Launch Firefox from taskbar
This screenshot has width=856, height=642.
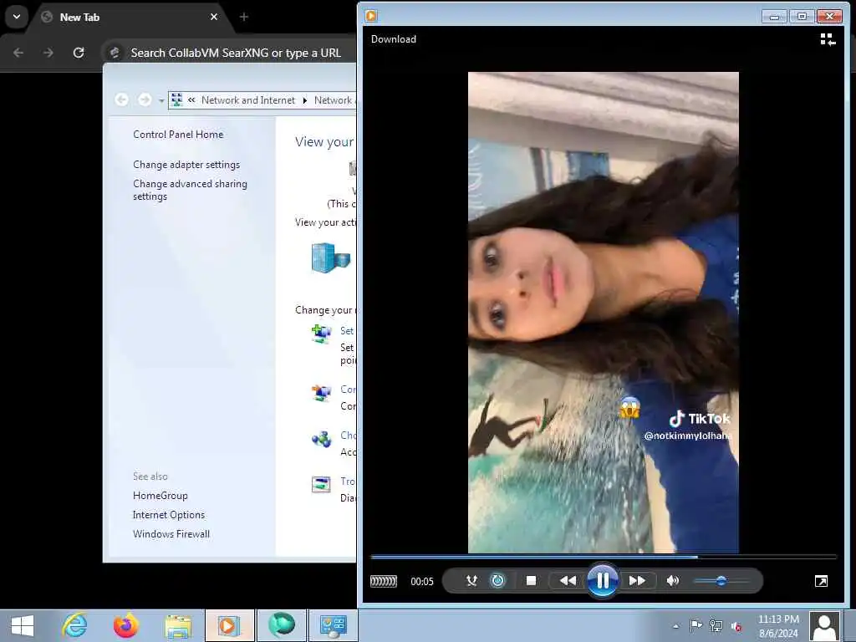pos(126,625)
